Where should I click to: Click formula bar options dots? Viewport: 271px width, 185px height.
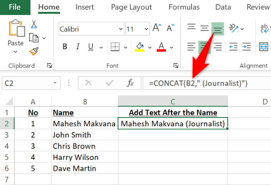69,83
